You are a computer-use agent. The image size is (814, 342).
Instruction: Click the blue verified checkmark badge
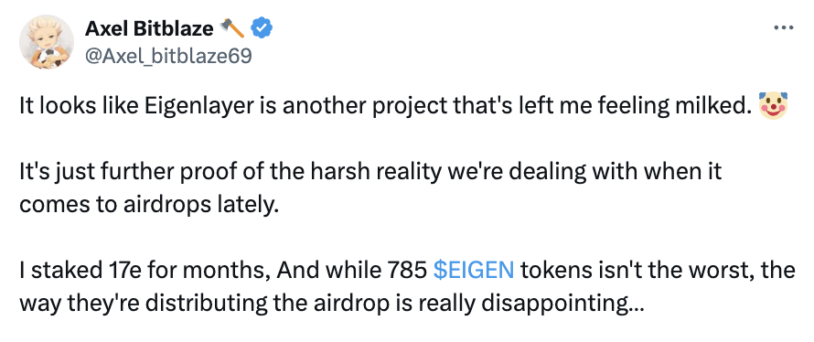(262, 28)
